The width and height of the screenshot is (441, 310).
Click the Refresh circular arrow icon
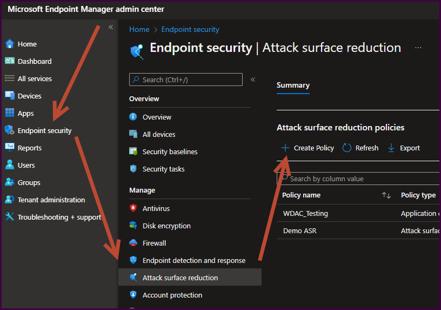tap(347, 148)
